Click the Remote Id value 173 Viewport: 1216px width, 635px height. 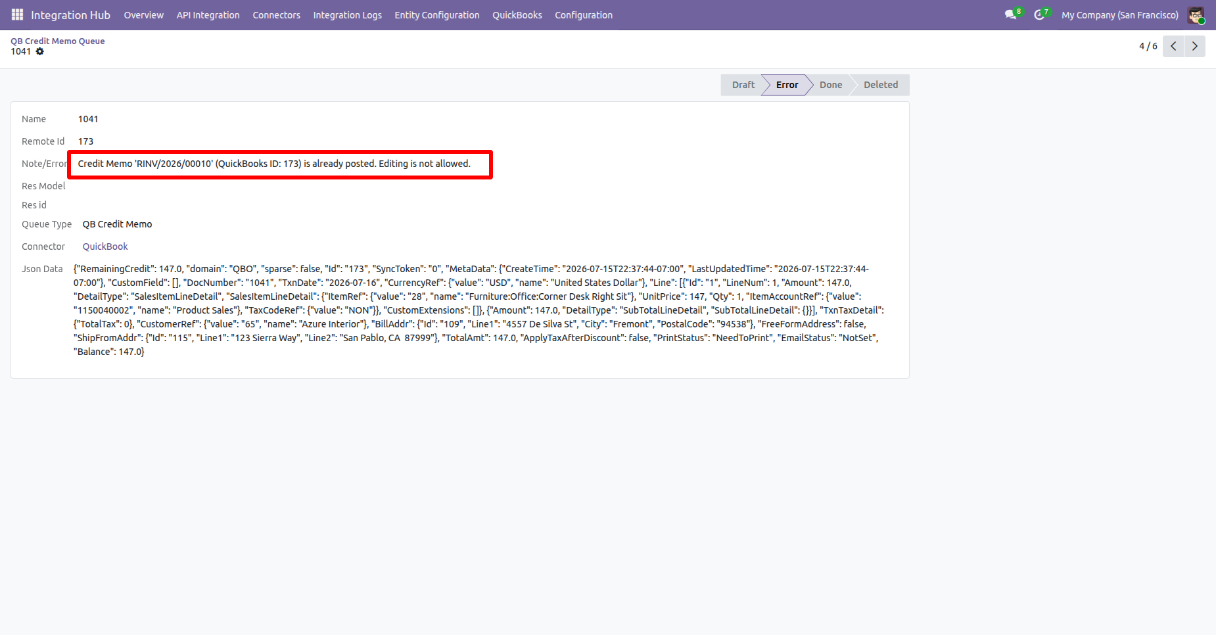(86, 141)
